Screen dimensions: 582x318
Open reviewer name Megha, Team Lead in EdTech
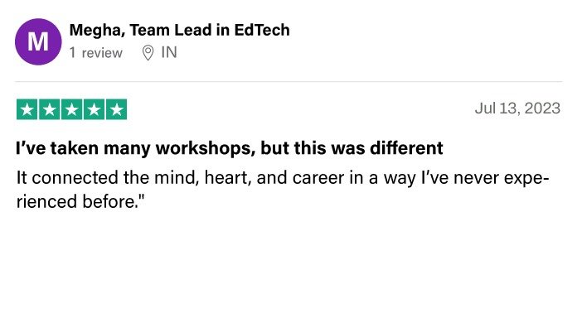(180, 30)
